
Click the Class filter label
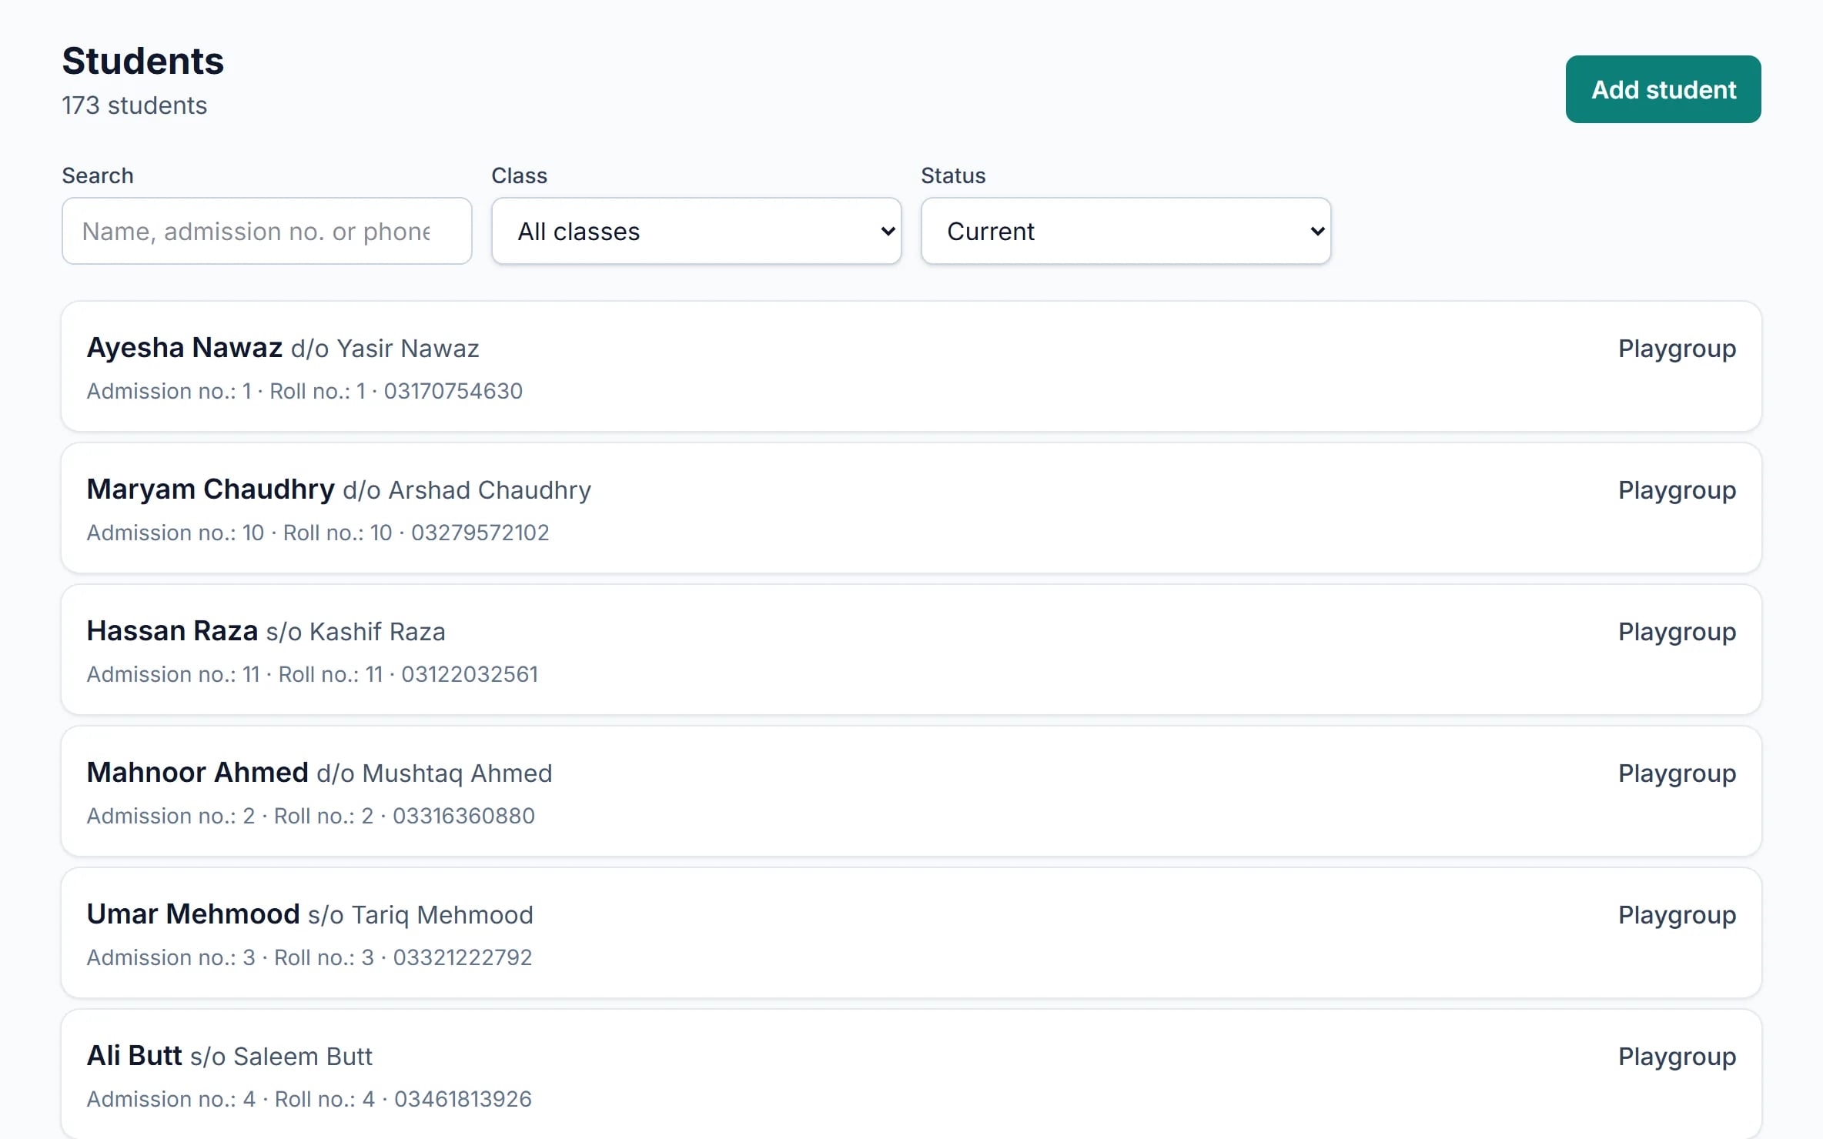pyautogui.click(x=520, y=175)
